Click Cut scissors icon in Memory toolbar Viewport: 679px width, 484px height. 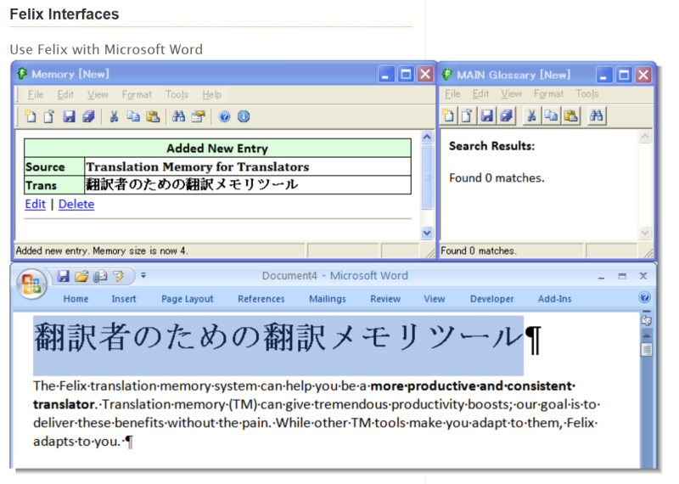point(114,116)
